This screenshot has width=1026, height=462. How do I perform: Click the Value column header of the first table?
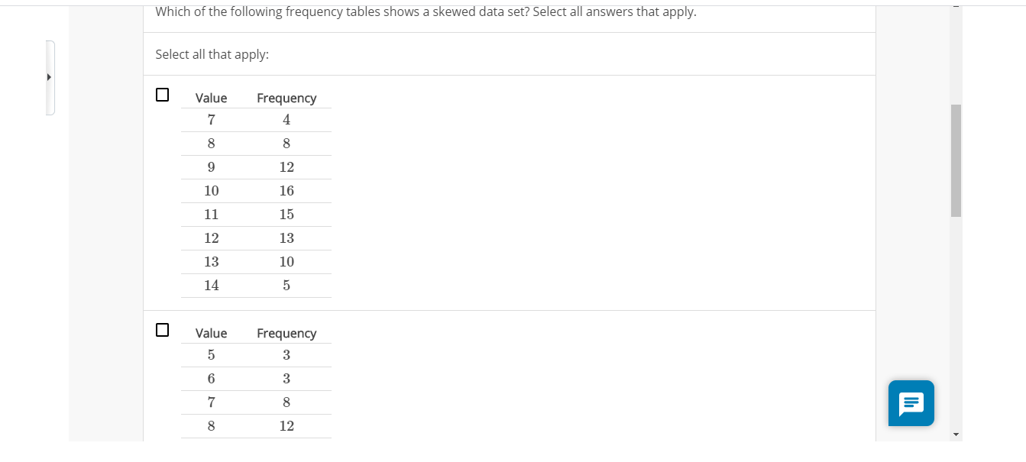tap(211, 98)
